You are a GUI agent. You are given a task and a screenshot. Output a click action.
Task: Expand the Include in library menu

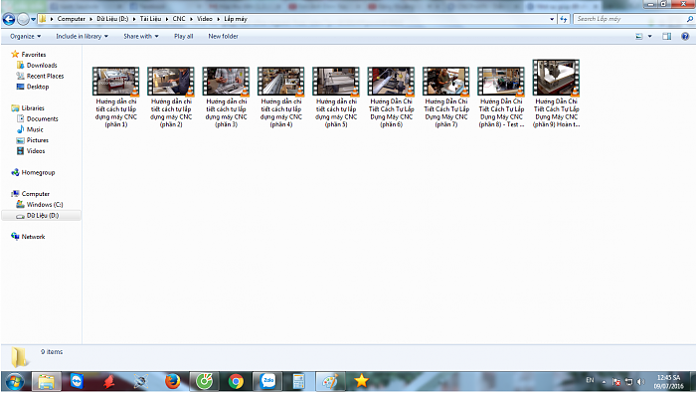pyautogui.click(x=82, y=37)
